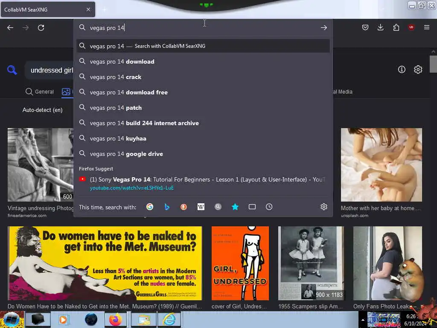Show hidden system tray icons
Viewport: 437px width, 328px height.
pos(363,320)
